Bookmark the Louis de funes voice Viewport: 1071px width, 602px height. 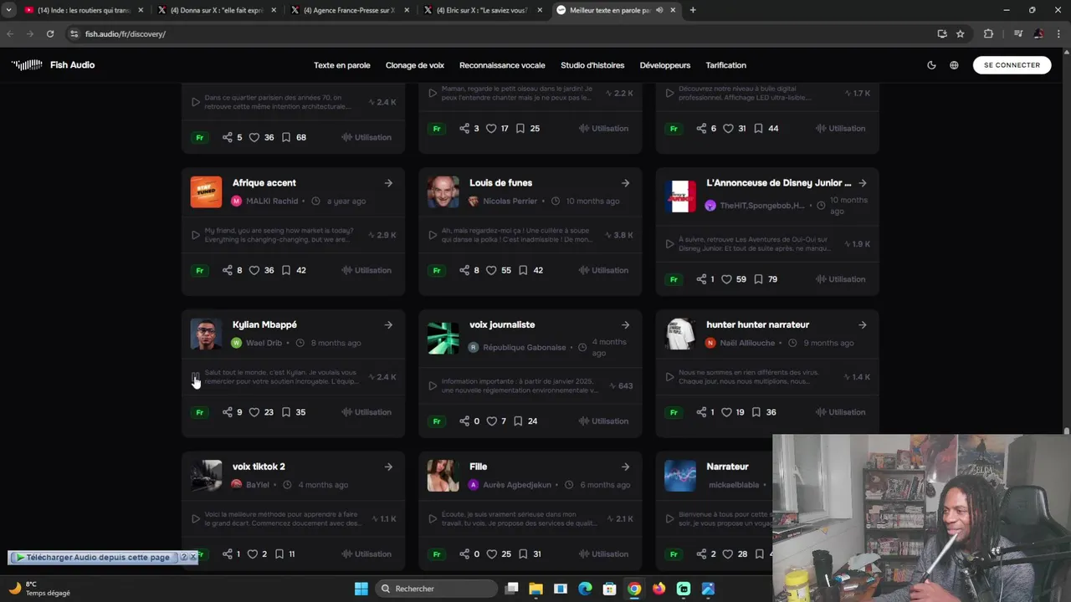coord(523,270)
